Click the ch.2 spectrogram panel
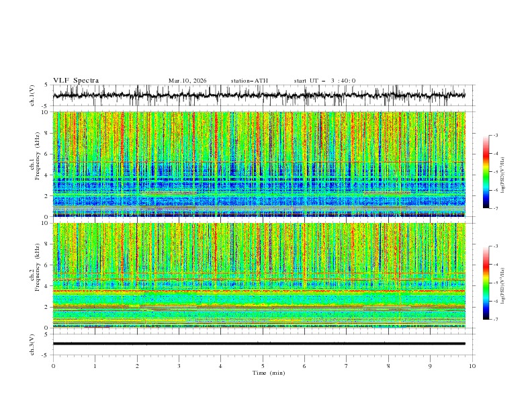Screen dimensions: 532x411 259,275
